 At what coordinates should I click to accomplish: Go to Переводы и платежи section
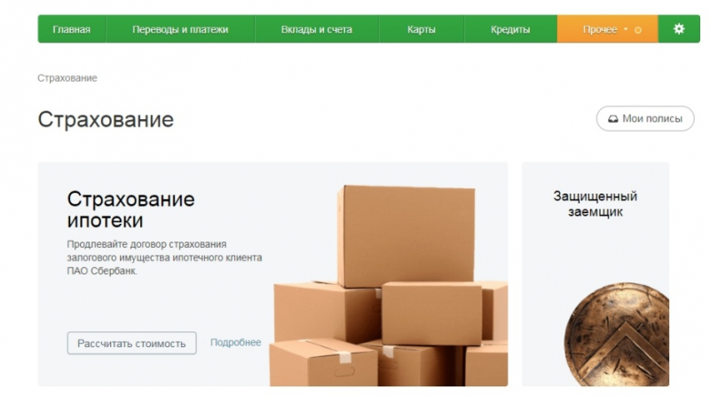click(x=180, y=29)
